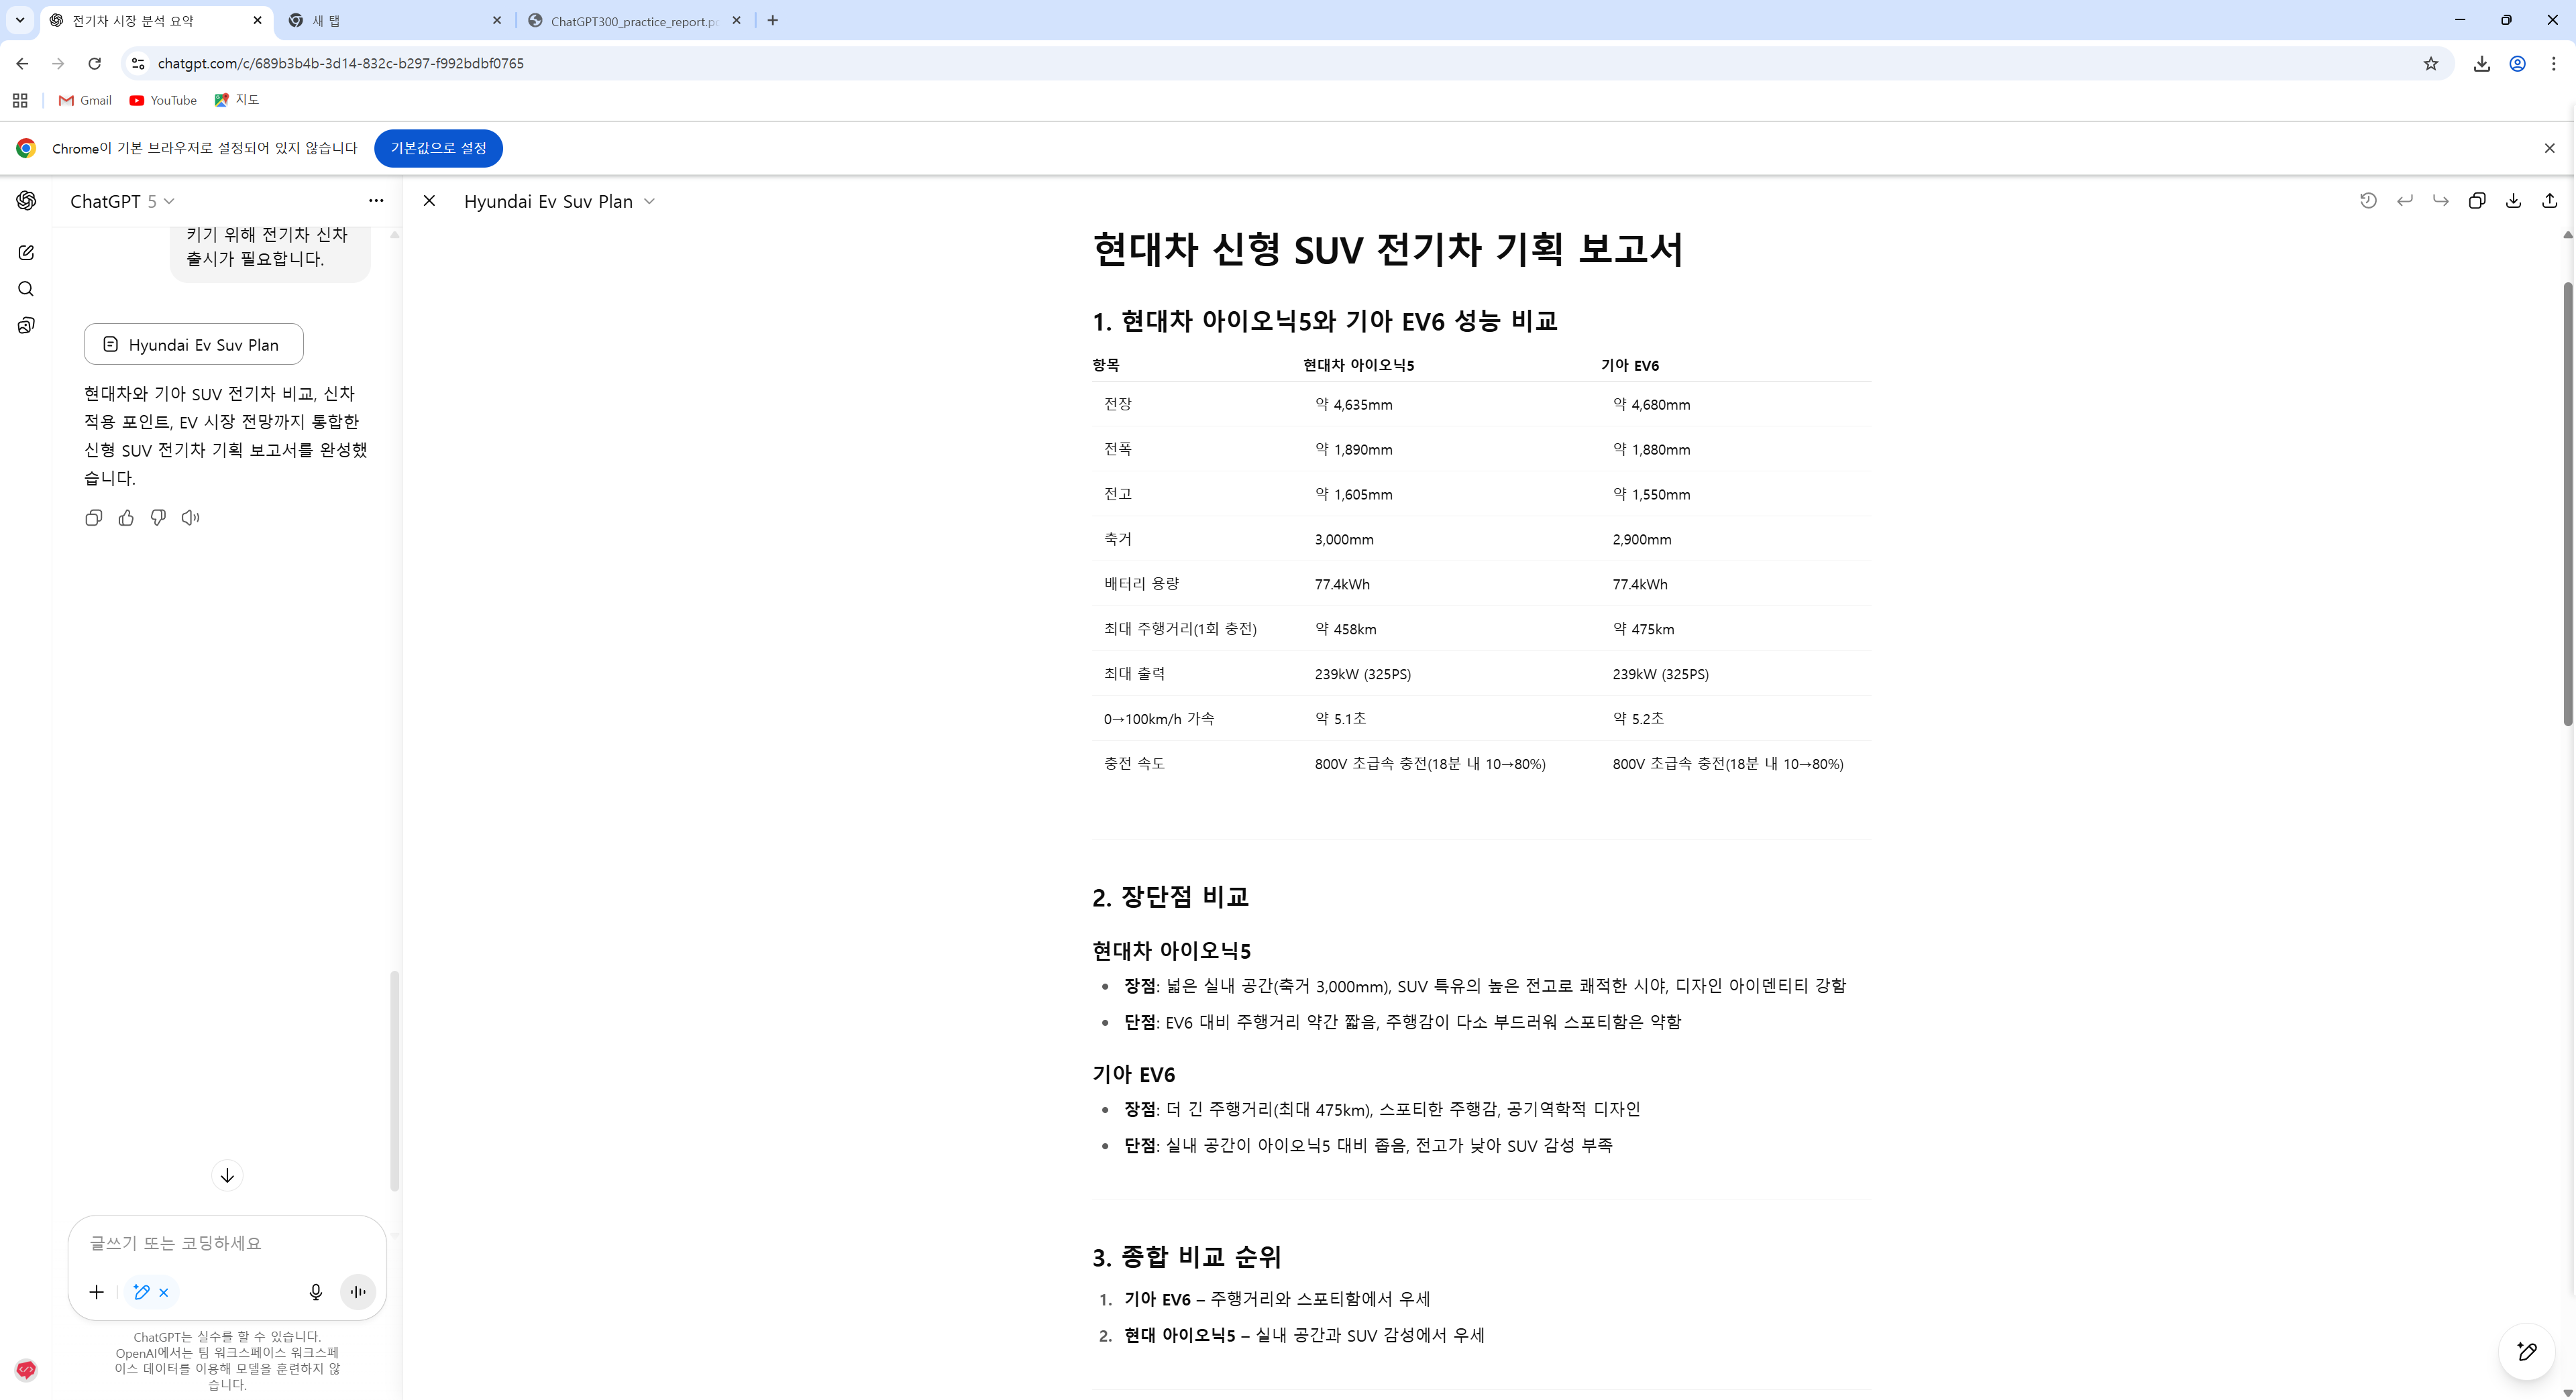Screen dimensions: 2576x1400
Task: Download the canvas document
Action: 2513,201
